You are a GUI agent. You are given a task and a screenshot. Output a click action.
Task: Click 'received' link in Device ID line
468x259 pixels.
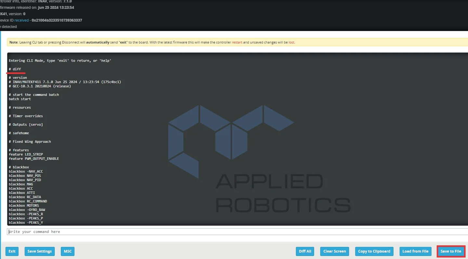(21, 20)
